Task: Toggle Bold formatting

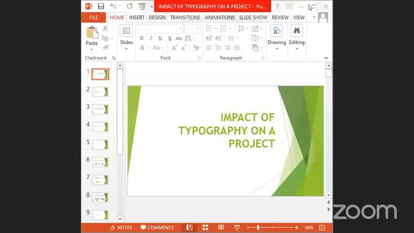Action: pos(142,38)
